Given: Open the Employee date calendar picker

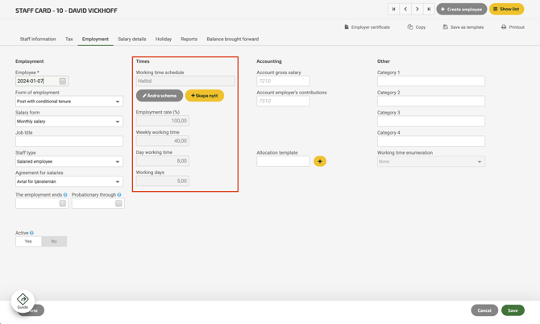Looking at the screenshot, I should [63, 81].
